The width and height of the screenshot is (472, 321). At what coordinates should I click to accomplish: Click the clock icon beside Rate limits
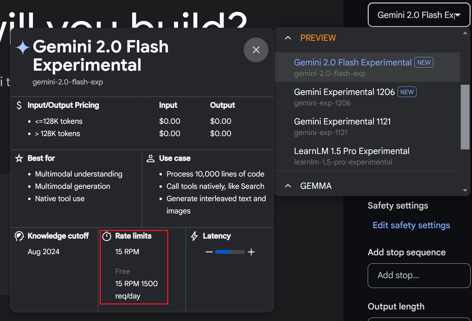coord(106,236)
